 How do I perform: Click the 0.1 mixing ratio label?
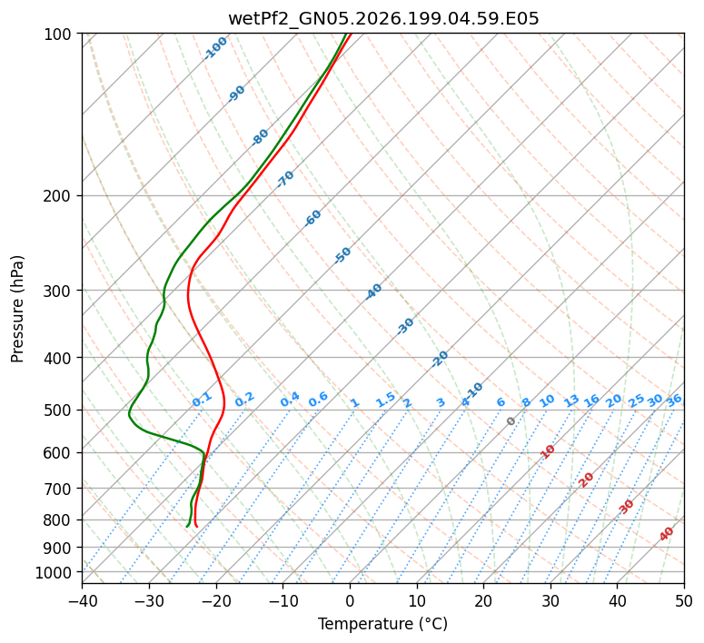202,400
